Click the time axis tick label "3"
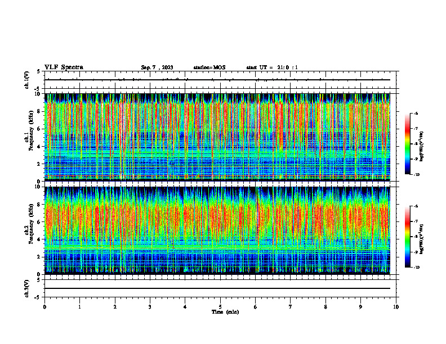The width and height of the screenshot is (446, 344). (150, 307)
